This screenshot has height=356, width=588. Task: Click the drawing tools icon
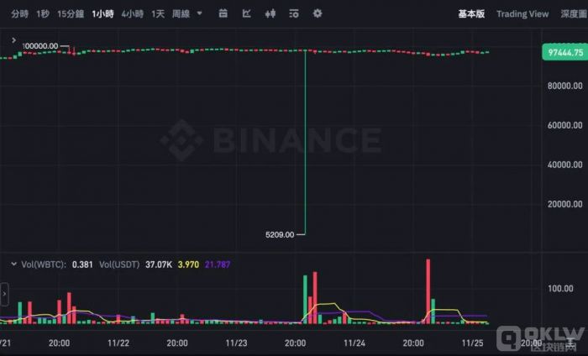(x=245, y=13)
